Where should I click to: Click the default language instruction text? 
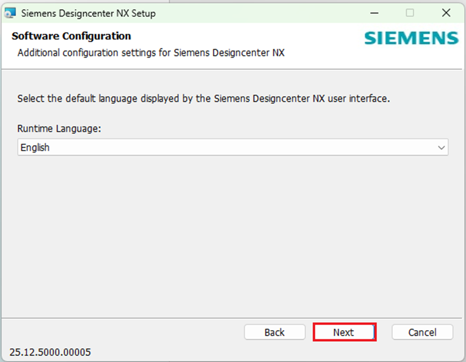203,99
